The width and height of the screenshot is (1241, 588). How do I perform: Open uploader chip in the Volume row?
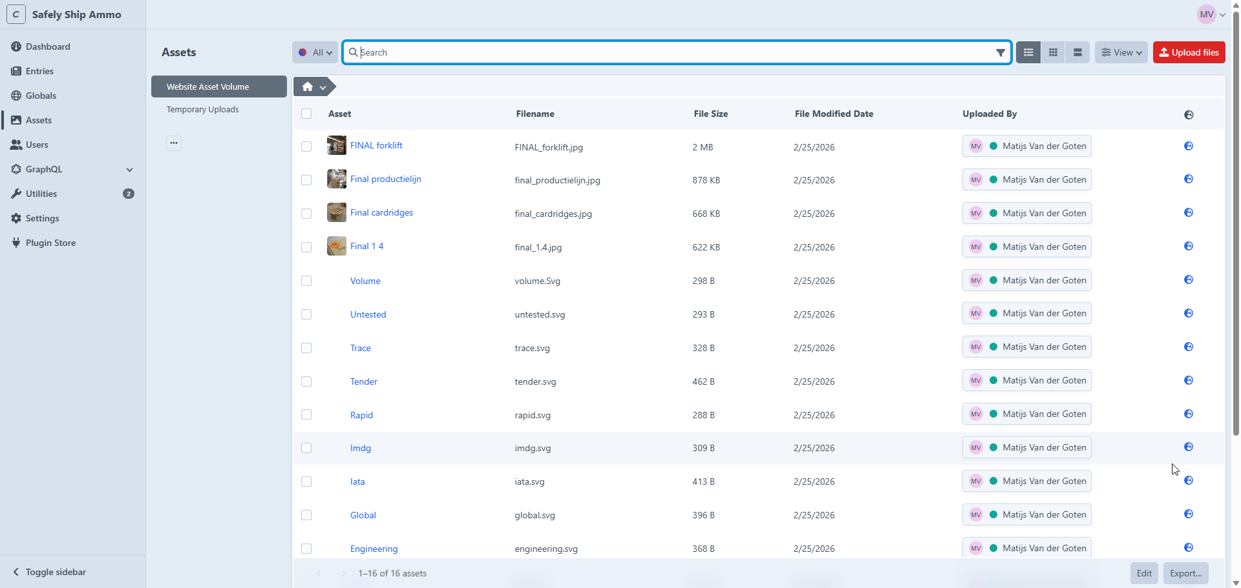point(1027,280)
